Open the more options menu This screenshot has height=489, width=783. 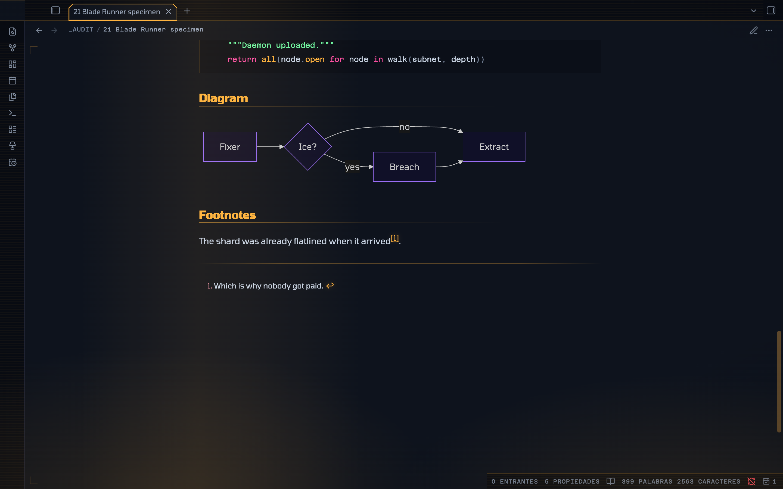(769, 30)
